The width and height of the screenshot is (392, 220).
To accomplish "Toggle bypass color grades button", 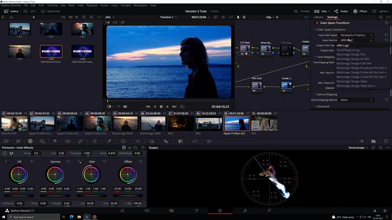I will (x=216, y=17).
